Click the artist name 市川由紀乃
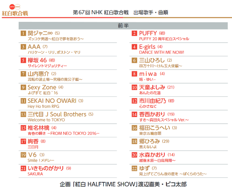The height and width of the screenshot is (190, 232). pos(153,101)
